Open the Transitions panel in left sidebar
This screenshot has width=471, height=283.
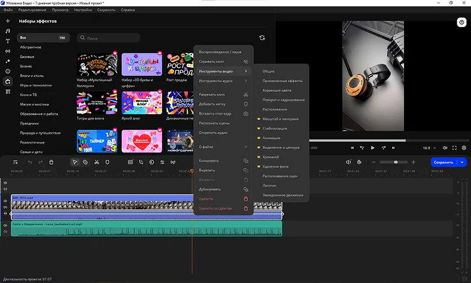click(8, 51)
